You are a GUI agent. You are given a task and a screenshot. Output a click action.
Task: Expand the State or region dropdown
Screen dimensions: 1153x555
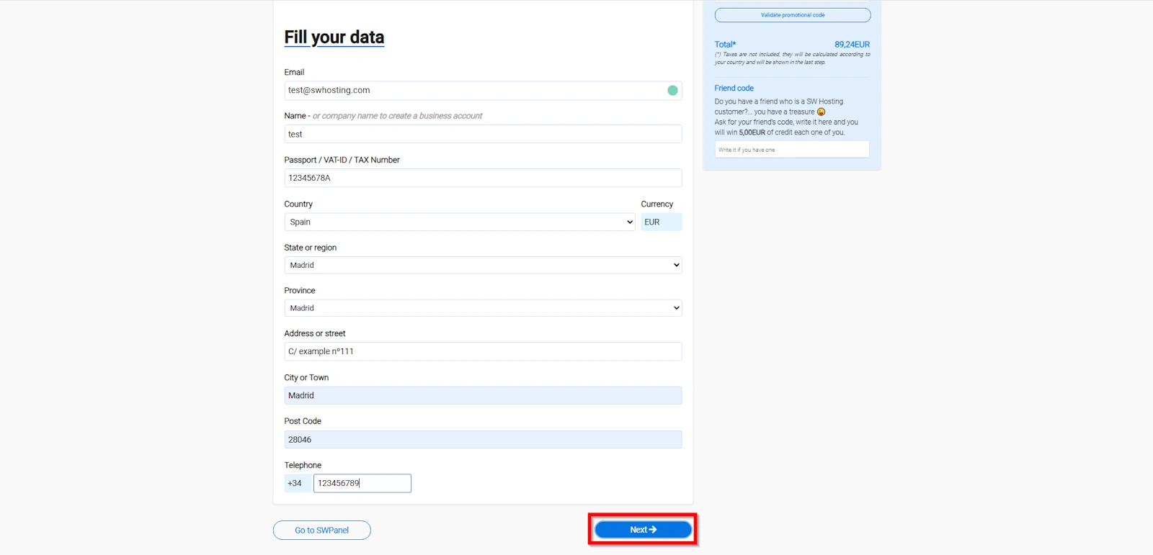click(483, 266)
